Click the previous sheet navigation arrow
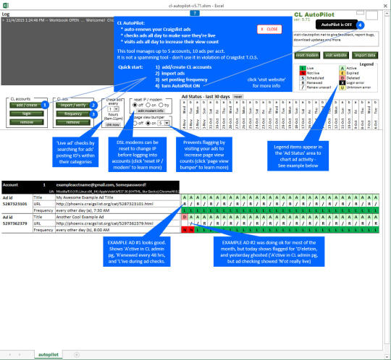Viewport: 391px width, 360px height. click(x=10, y=354)
